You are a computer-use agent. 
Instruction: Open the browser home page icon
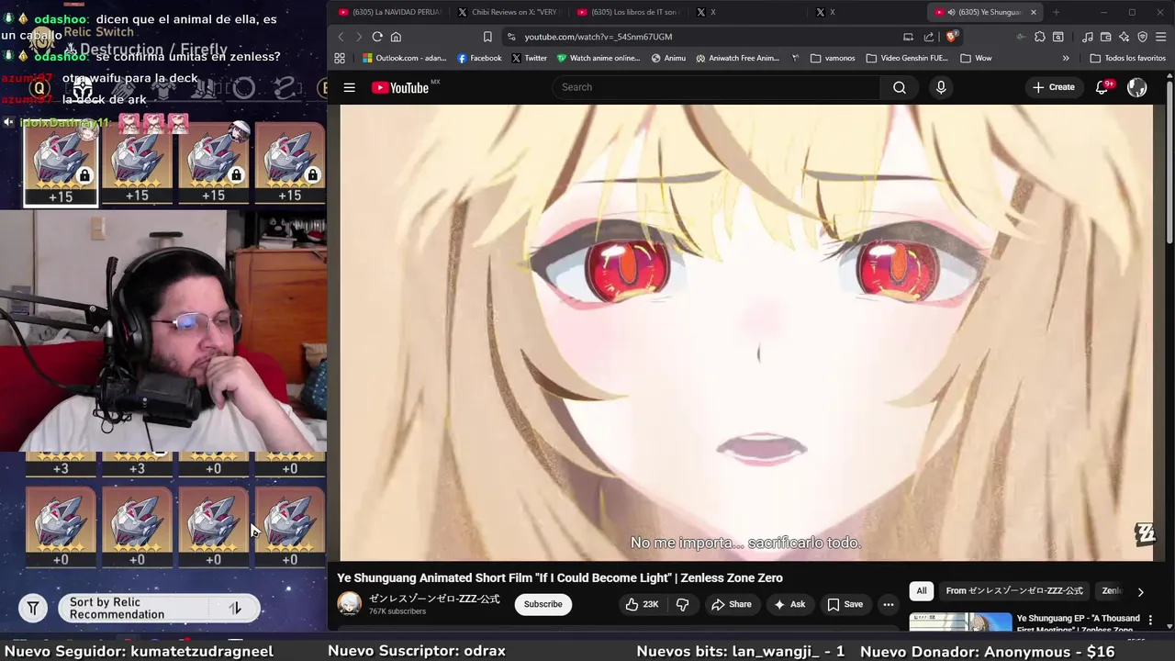point(396,37)
